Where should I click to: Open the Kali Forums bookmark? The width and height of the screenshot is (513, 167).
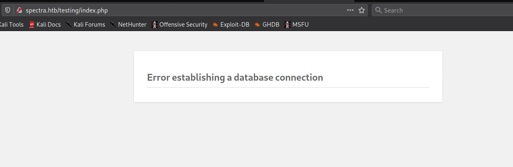tap(89, 25)
